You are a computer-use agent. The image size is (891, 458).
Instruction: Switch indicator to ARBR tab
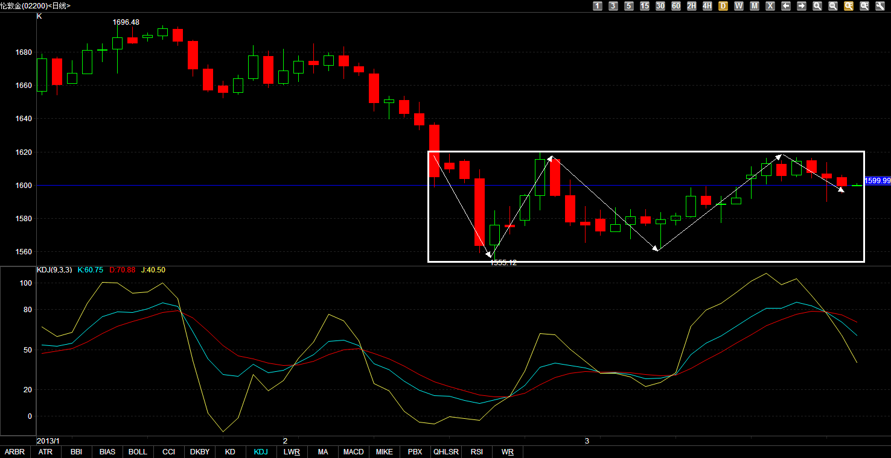15,452
